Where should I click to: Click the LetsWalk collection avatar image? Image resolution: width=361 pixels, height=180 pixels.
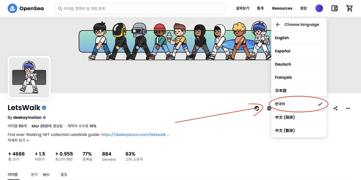(x=29, y=77)
